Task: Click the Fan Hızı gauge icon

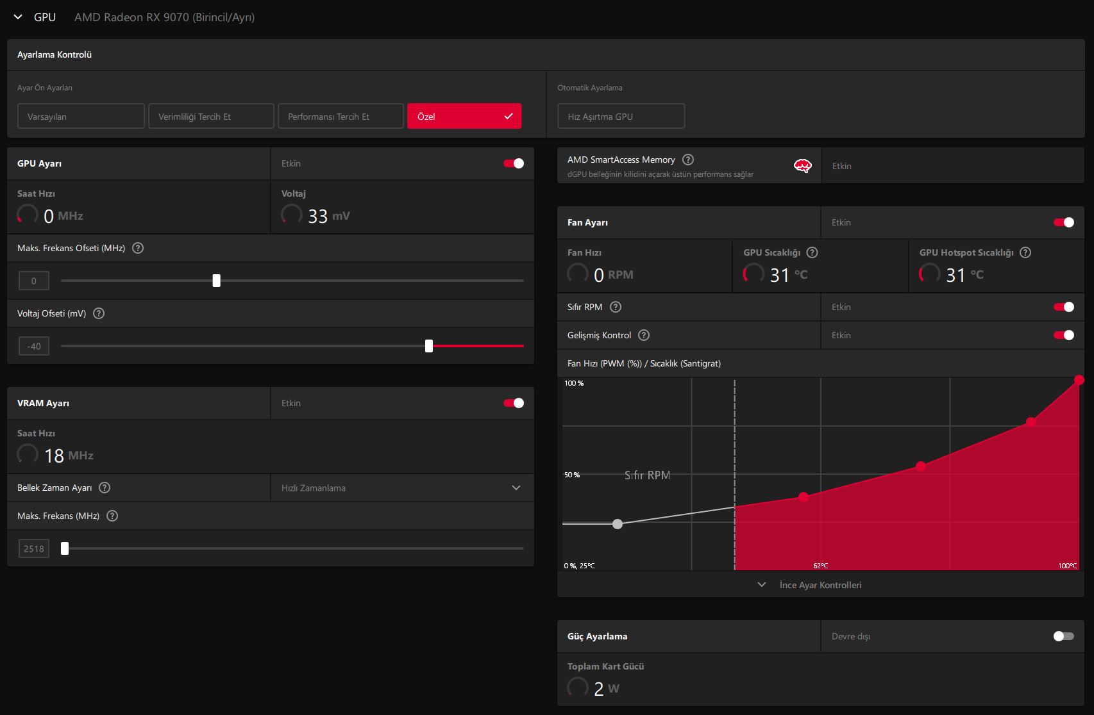Action: tap(578, 273)
